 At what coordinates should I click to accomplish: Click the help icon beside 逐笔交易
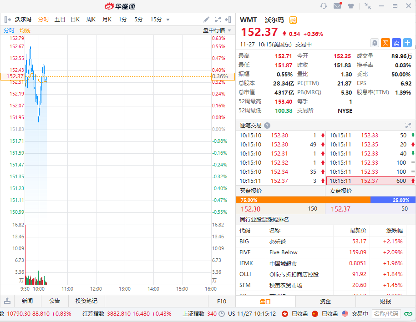[x=267, y=126]
